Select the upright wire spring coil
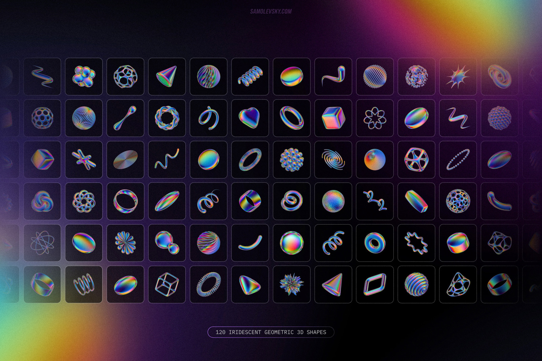This screenshot has height=361, width=542. click(84, 284)
